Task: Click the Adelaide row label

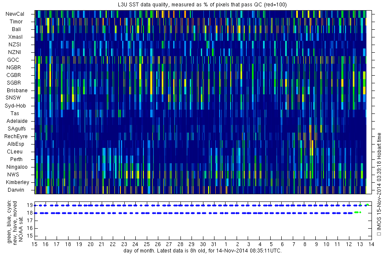Action: (x=17, y=121)
